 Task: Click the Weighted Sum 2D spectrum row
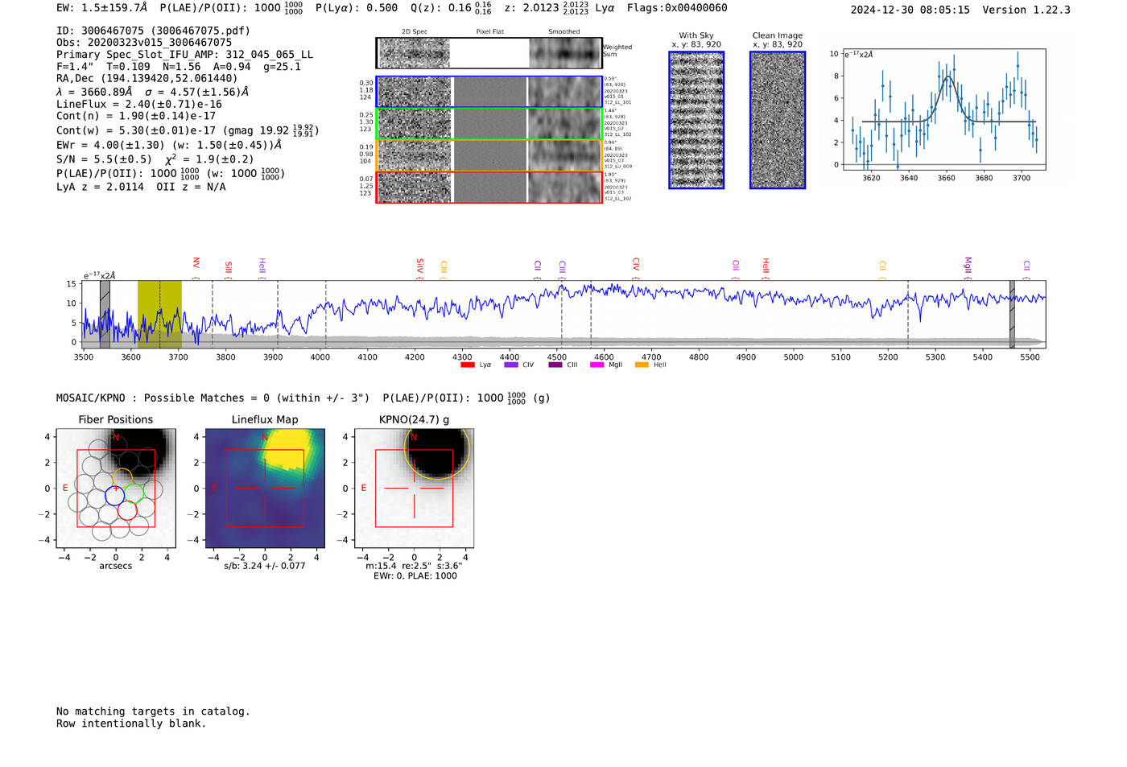tap(489, 53)
